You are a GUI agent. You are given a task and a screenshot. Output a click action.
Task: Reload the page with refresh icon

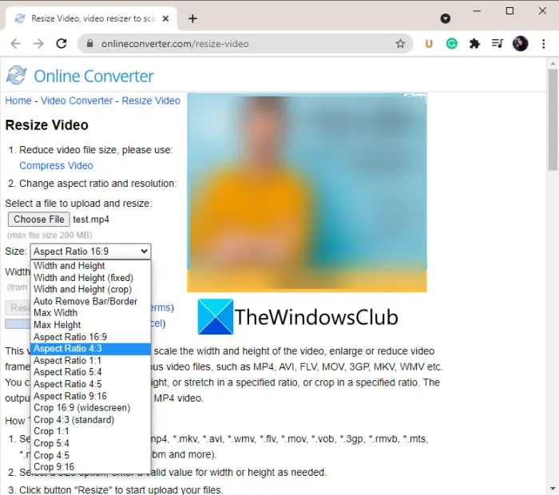tap(61, 43)
